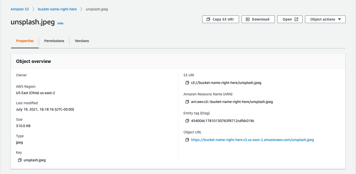Screen dimensions: 356x174
Task: Copy the Etag value with its copy icon
Action: click(x=187, y=121)
